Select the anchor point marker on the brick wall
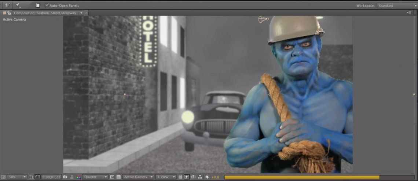This screenshot has width=418, height=181. tap(125, 95)
